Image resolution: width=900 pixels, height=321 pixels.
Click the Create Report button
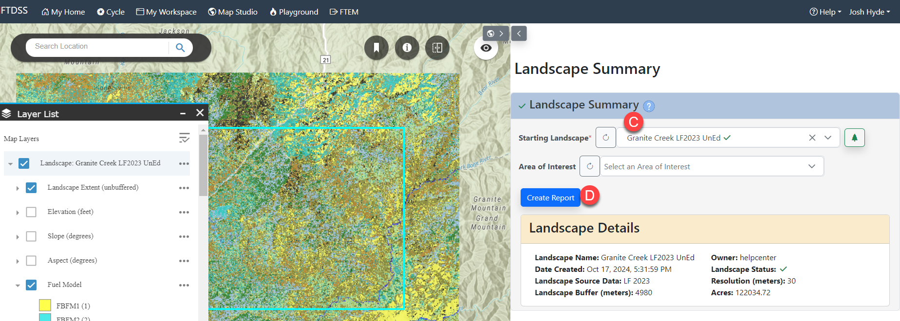point(550,197)
